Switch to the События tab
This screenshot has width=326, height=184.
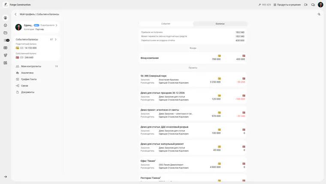(166, 24)
